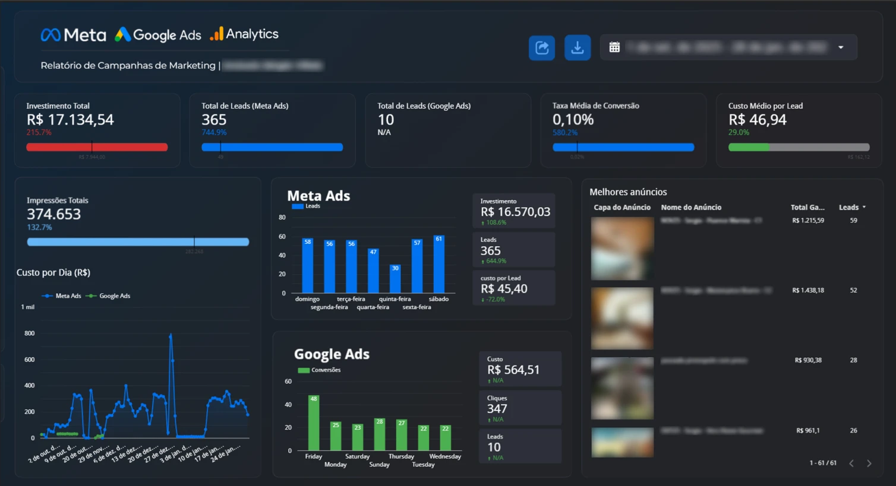896x486 pixels.
Task: Click the R$ 930,38 table cell
Action: [x=808, y=360]
